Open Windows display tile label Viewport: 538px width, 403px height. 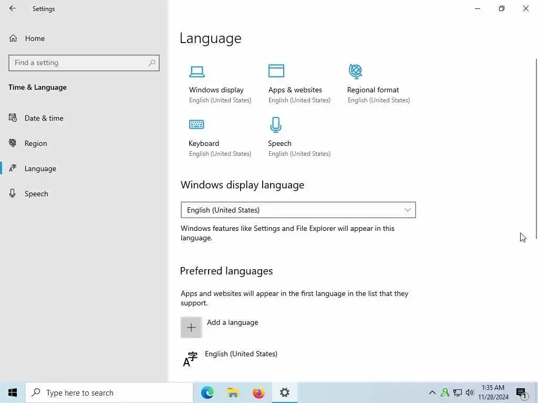pyautogui.click(x=216, y=90)
